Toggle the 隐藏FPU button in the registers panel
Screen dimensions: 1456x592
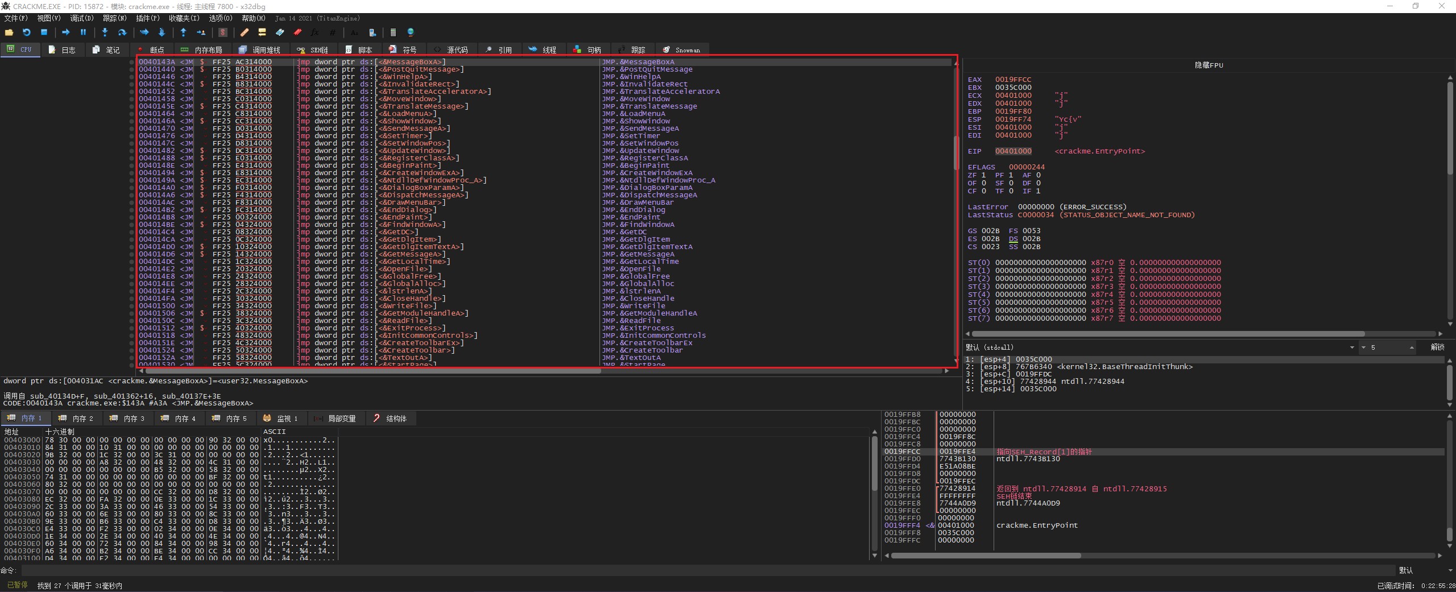pyautogui.click(x=1209, y=65)
